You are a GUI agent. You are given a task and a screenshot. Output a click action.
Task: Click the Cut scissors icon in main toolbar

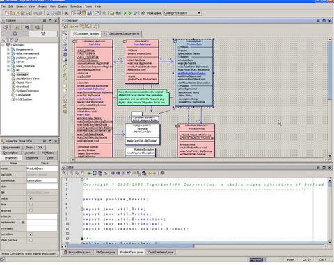49,13
